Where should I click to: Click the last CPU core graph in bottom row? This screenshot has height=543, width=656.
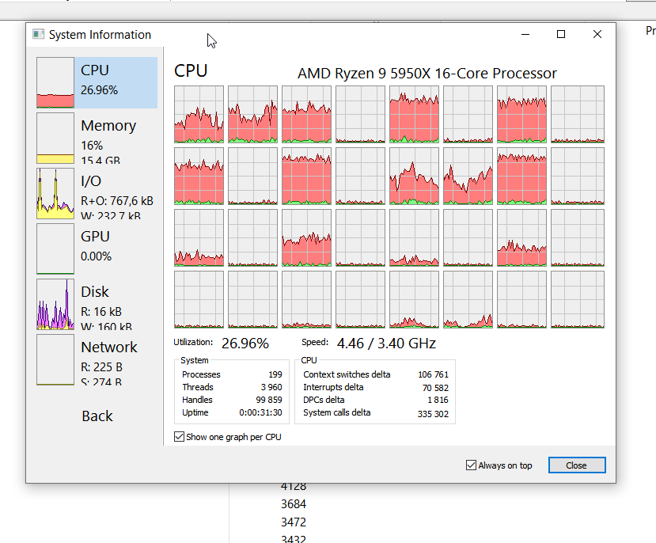578,299
